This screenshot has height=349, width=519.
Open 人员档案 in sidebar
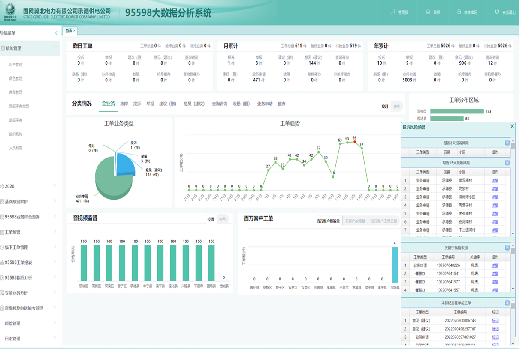16,148
